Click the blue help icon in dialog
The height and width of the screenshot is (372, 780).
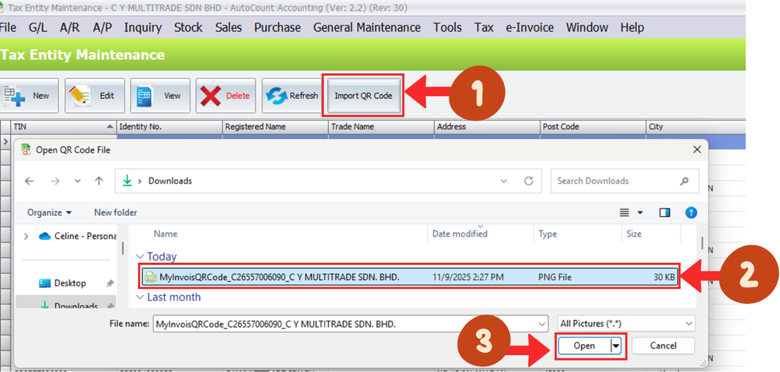691,213
